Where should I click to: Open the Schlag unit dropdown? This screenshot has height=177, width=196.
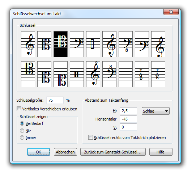[155, 111]
